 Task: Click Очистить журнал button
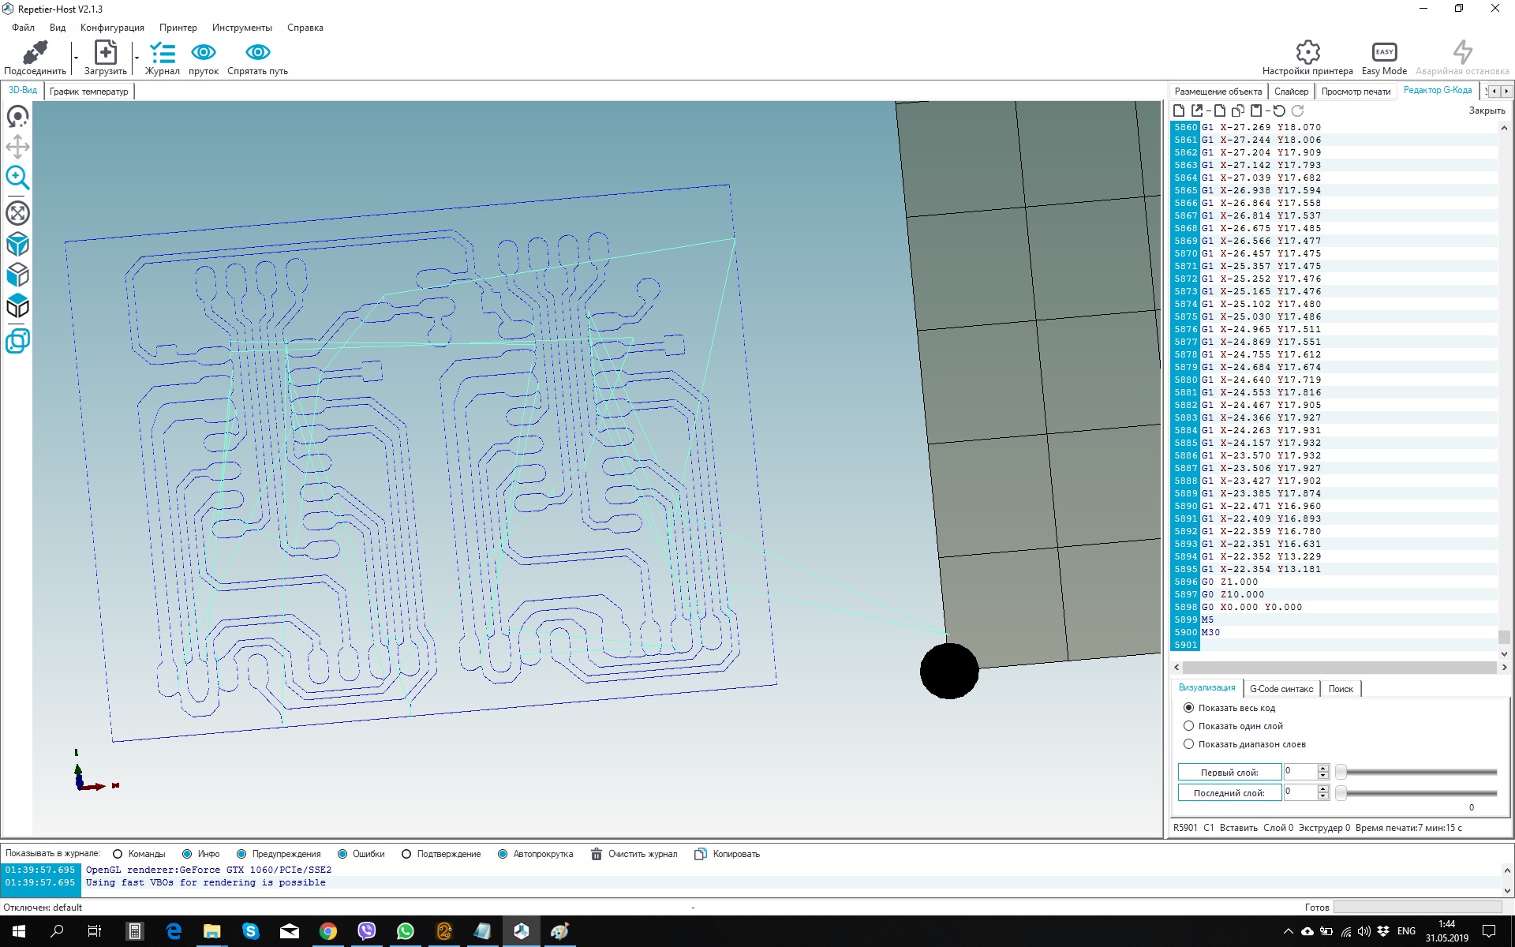click(x=634, y=854)
